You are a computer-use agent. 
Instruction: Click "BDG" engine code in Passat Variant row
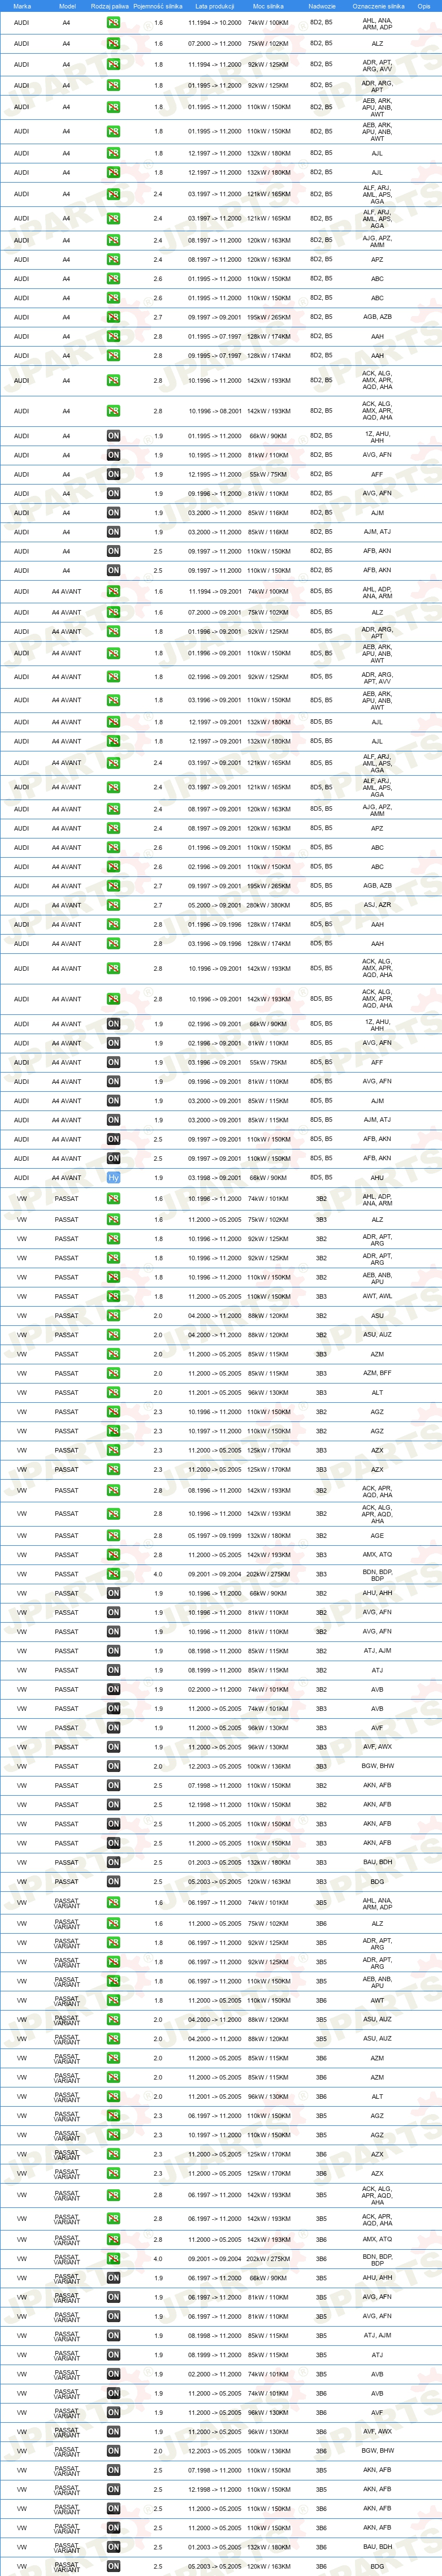(x=377, y=2566)
